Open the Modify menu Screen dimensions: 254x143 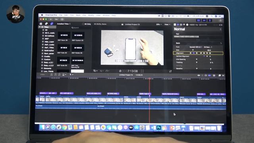[91, 15]
